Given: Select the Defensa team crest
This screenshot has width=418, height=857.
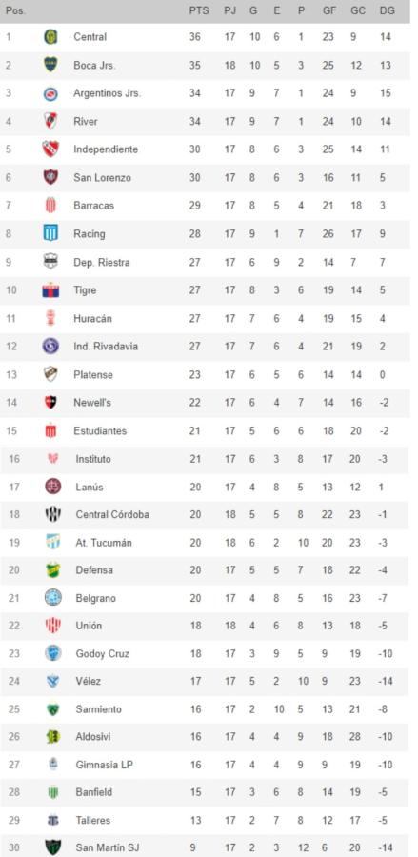Looking at the screenshot, I should pos(53,569).
